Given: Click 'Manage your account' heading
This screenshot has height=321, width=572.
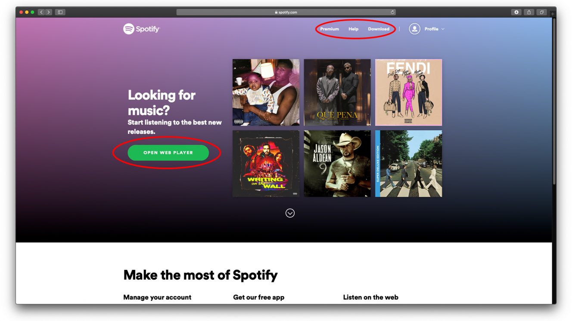Looking at the screenshot, I should 157,297.
